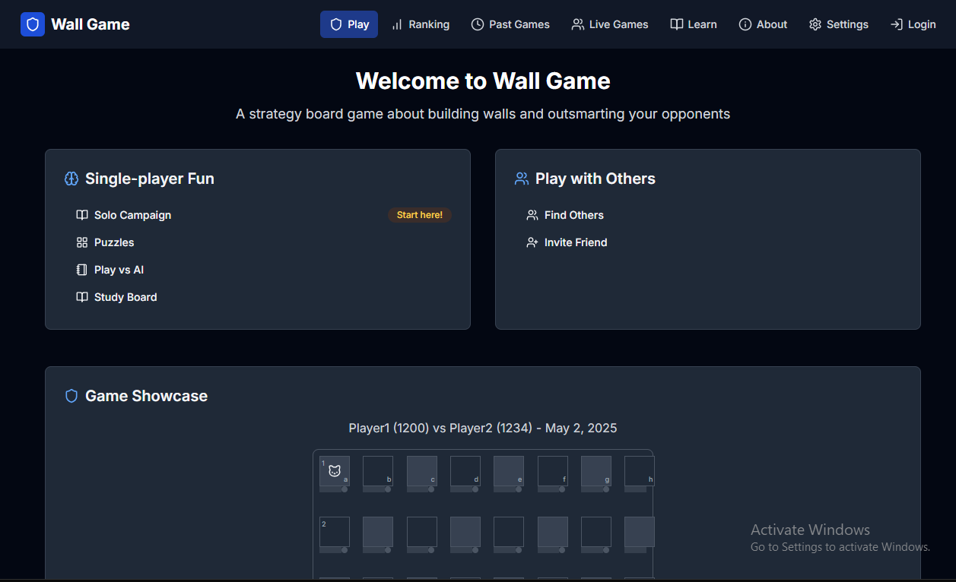The image size is (956, 582).
Task: Click the bar chart icon beside Ranking
Action: [397, 24]
